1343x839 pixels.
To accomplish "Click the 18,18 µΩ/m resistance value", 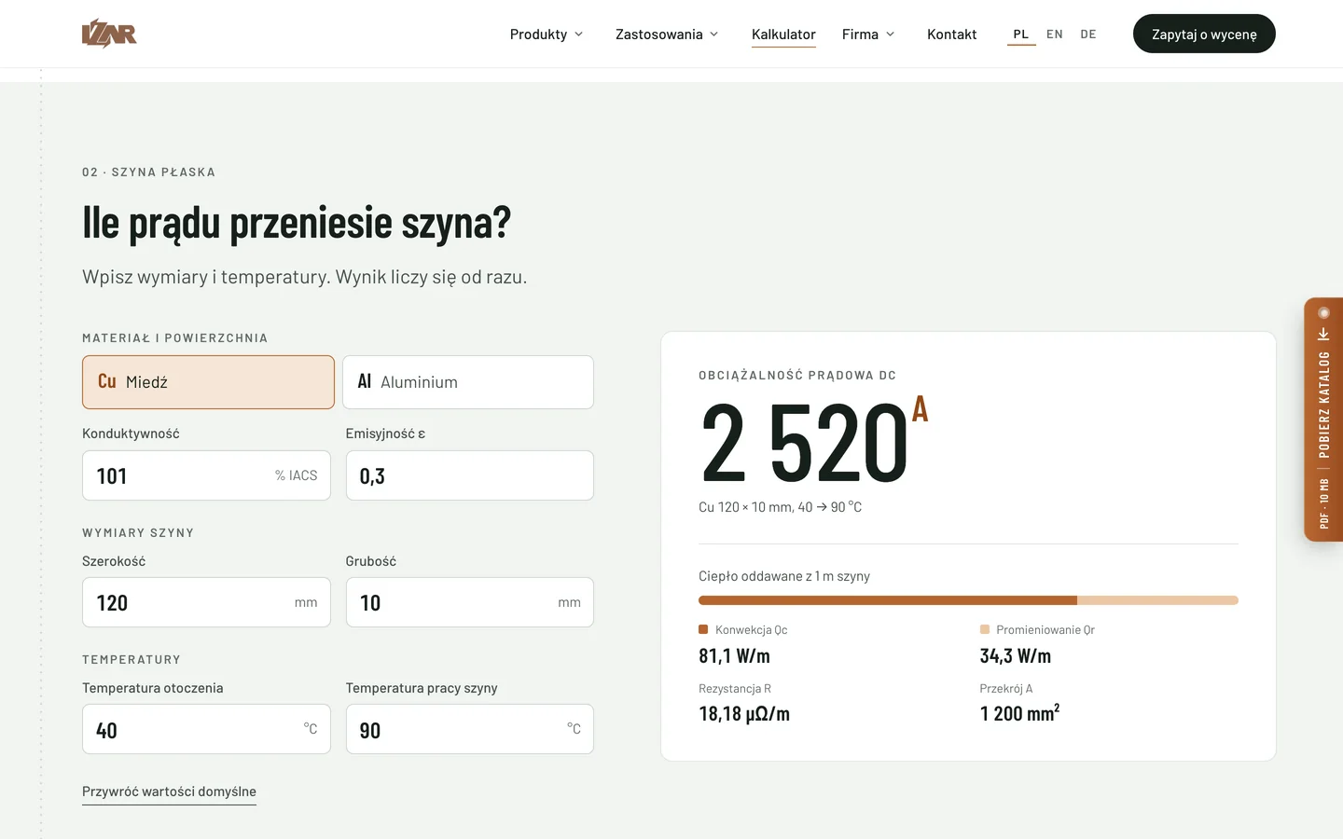I will pos(744,714).
